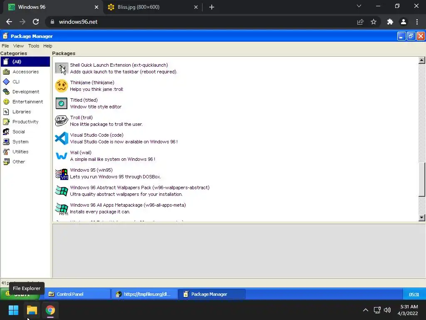Viewport: 426px width, 320px height.
Task: Click the CLI diamond category icon
Action: 6,82
